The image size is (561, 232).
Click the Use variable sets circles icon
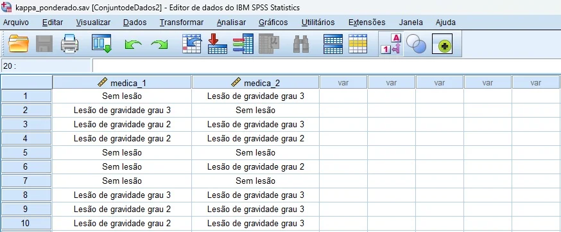417,45
